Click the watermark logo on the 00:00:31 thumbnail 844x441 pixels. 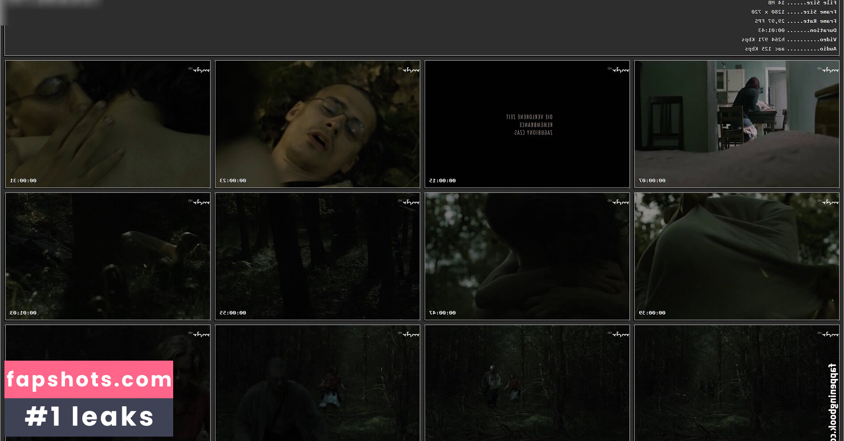pyautogui.click(x=200, y=70)
